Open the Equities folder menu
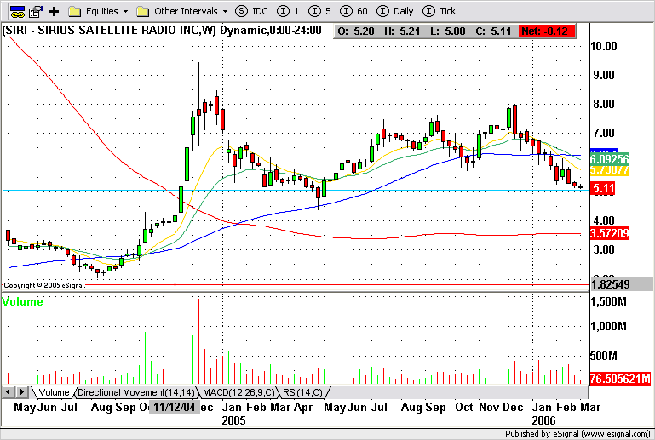The image size is (655, 440). click(98, 11)
